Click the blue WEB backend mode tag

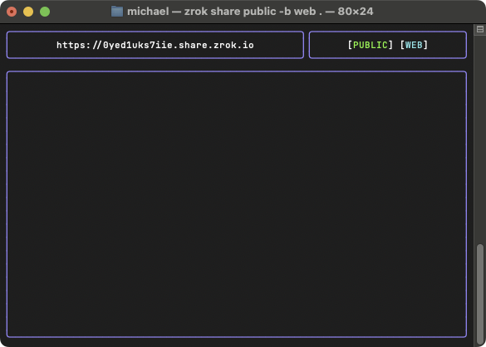point(414,45)
